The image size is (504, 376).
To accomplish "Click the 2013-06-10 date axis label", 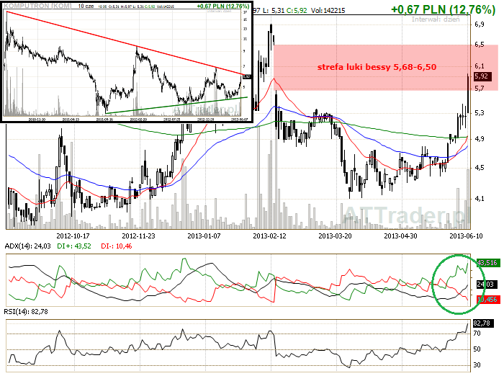I will pos(466,236).
